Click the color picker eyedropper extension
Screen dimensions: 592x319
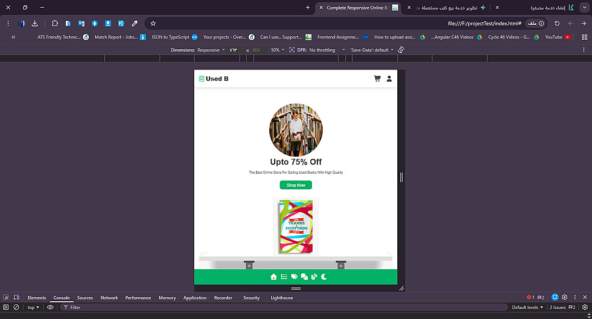coord(134,24)
